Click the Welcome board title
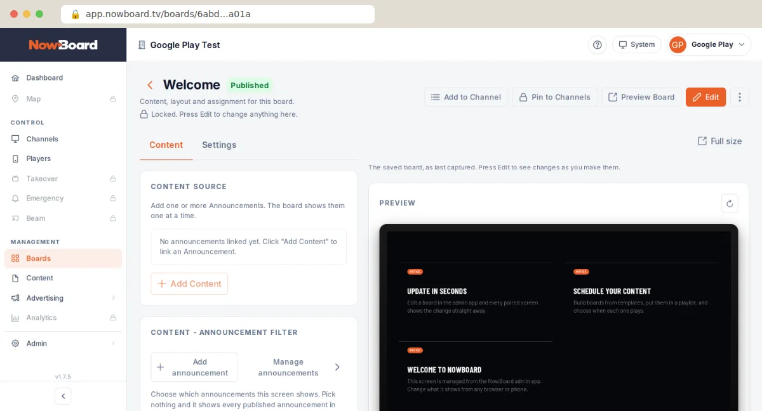 pyautogui.click(x=192, y=85)
